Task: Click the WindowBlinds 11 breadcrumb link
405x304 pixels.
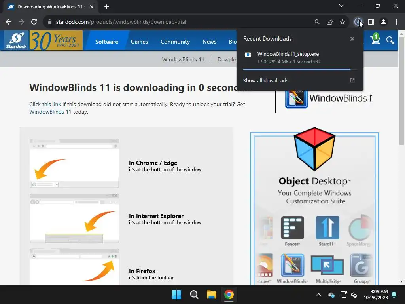Action: tap(183, 59)
